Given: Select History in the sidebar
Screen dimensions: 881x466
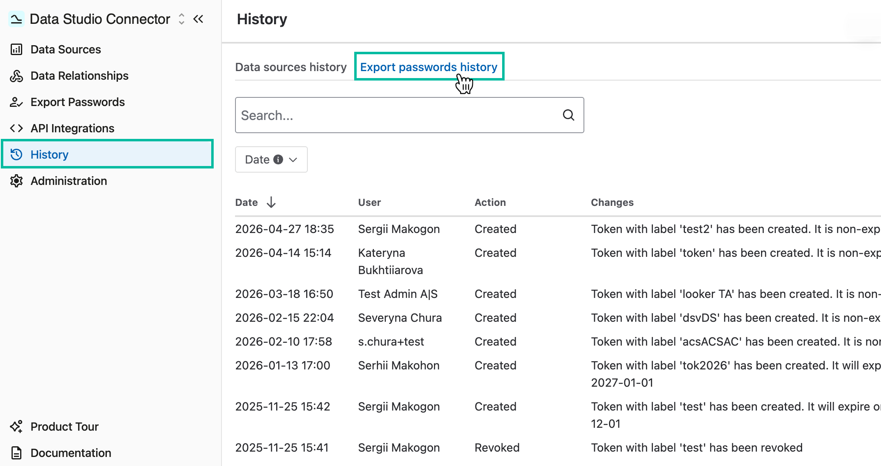Looking at the screenshot, I should (107, 154).
